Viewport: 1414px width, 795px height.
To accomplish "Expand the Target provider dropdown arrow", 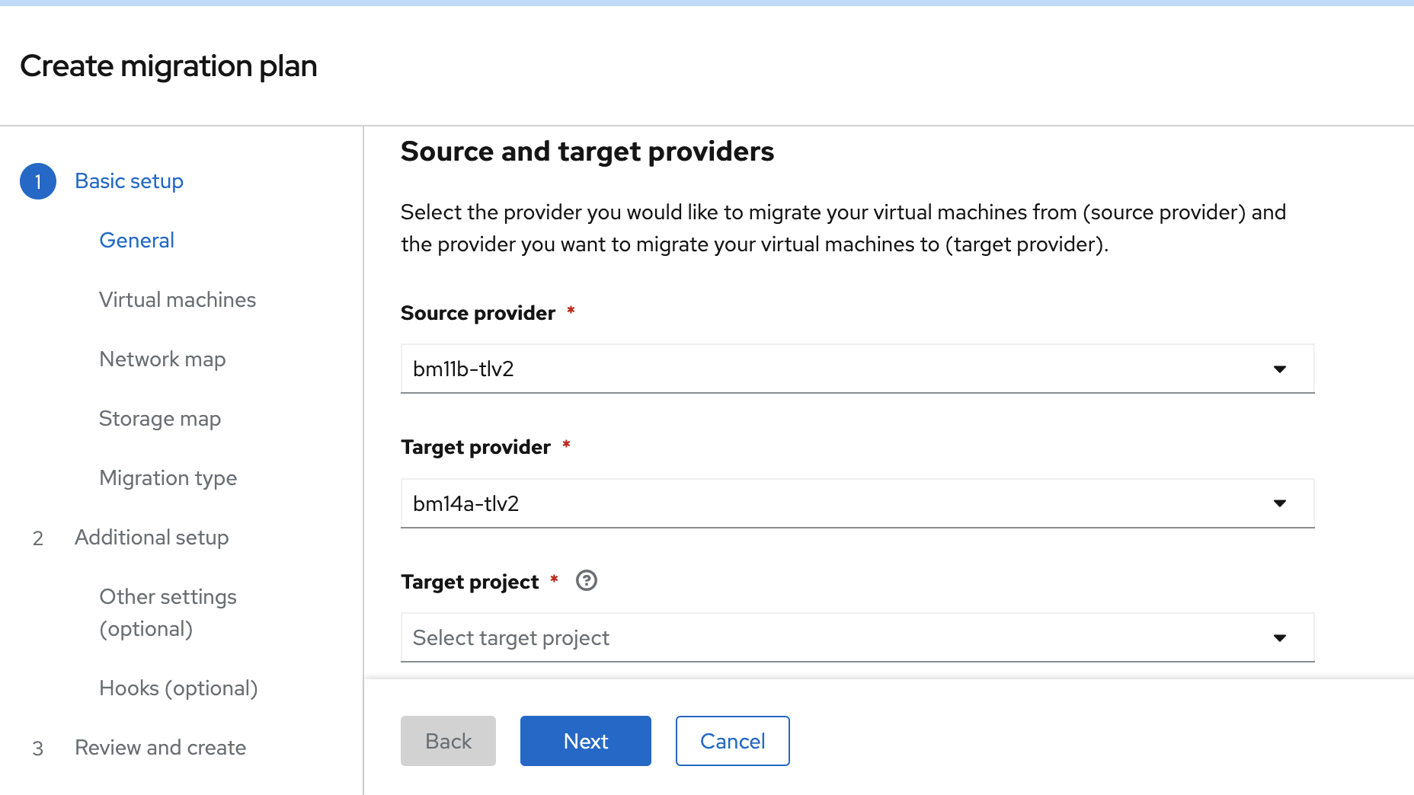I will click(1280, 503).
